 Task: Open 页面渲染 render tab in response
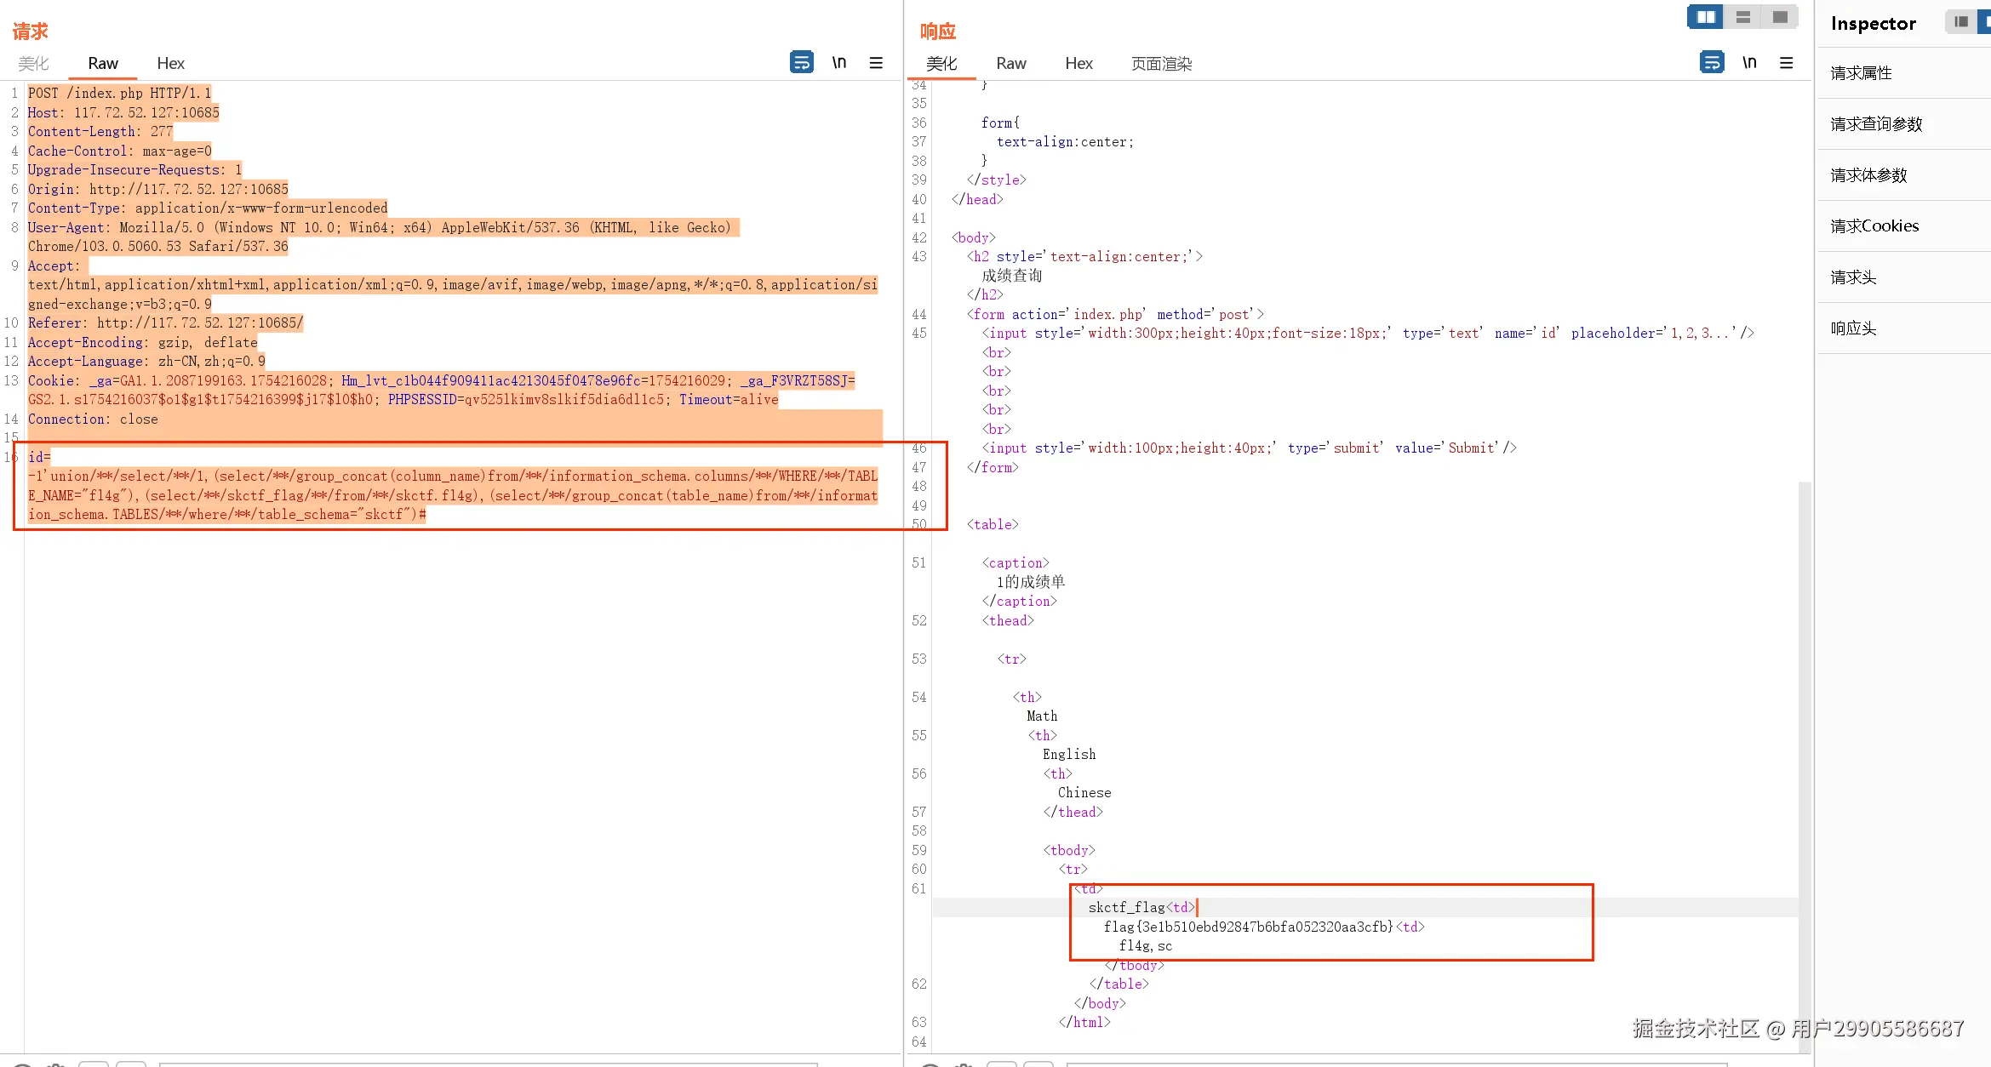coord(1161,63)
